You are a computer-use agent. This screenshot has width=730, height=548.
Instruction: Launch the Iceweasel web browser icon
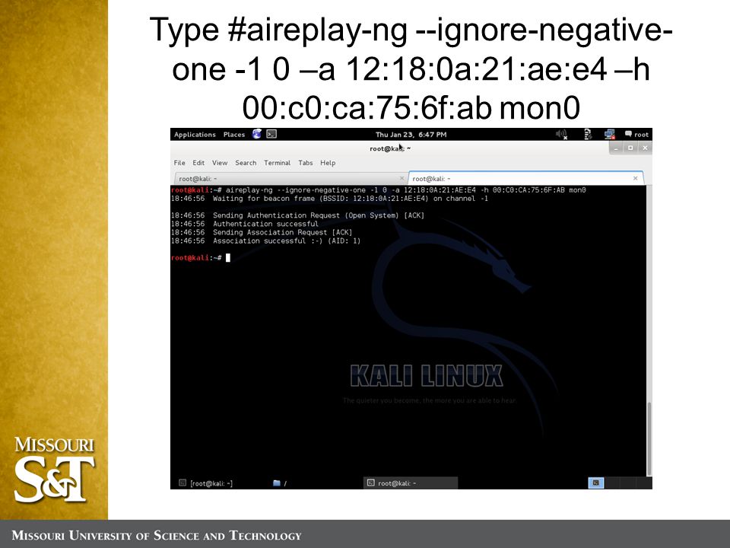[x=257, y=134]
